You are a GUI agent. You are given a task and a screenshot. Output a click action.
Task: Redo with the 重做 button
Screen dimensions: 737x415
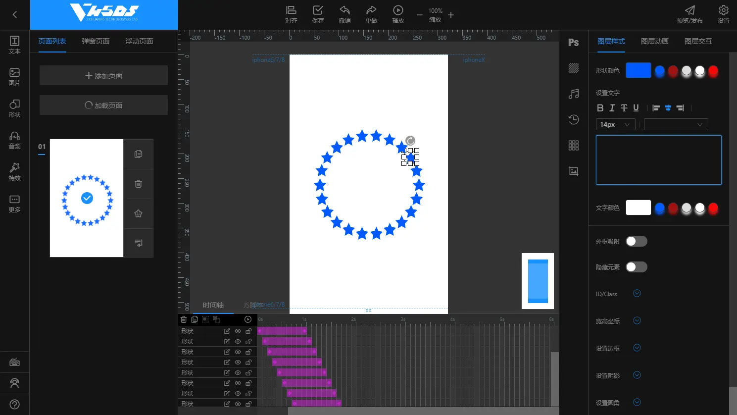[371, 15]
